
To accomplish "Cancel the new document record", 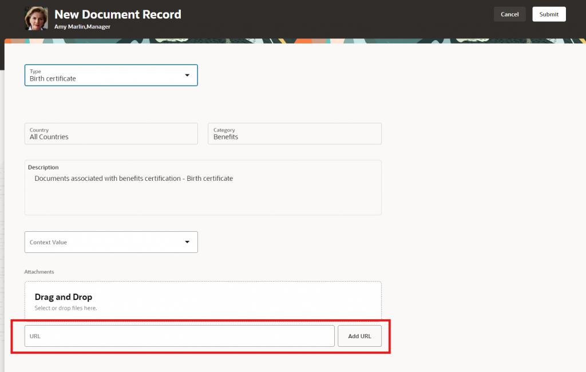I will pyautogui.click(x=509, y=14).
